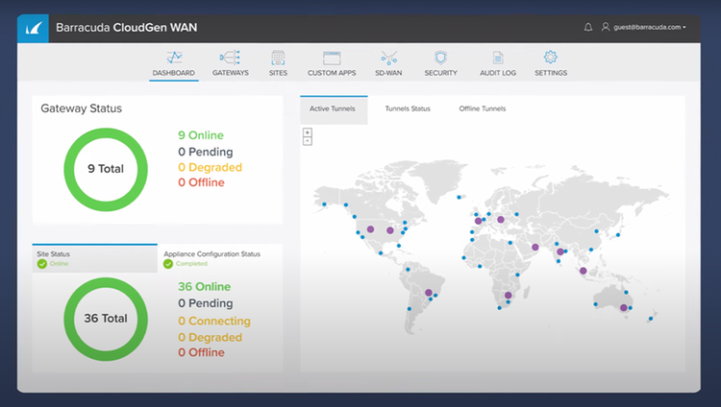Go to the SECURITY section label
The height and width of the screenshot is (407, 721).
[x=440, y=73]
